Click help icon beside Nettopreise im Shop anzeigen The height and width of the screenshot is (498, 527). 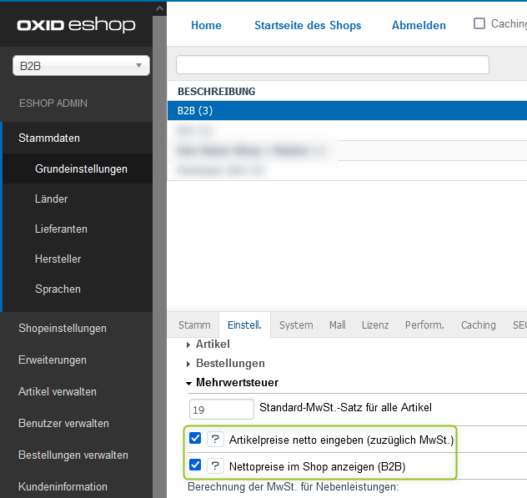[215, 465]
